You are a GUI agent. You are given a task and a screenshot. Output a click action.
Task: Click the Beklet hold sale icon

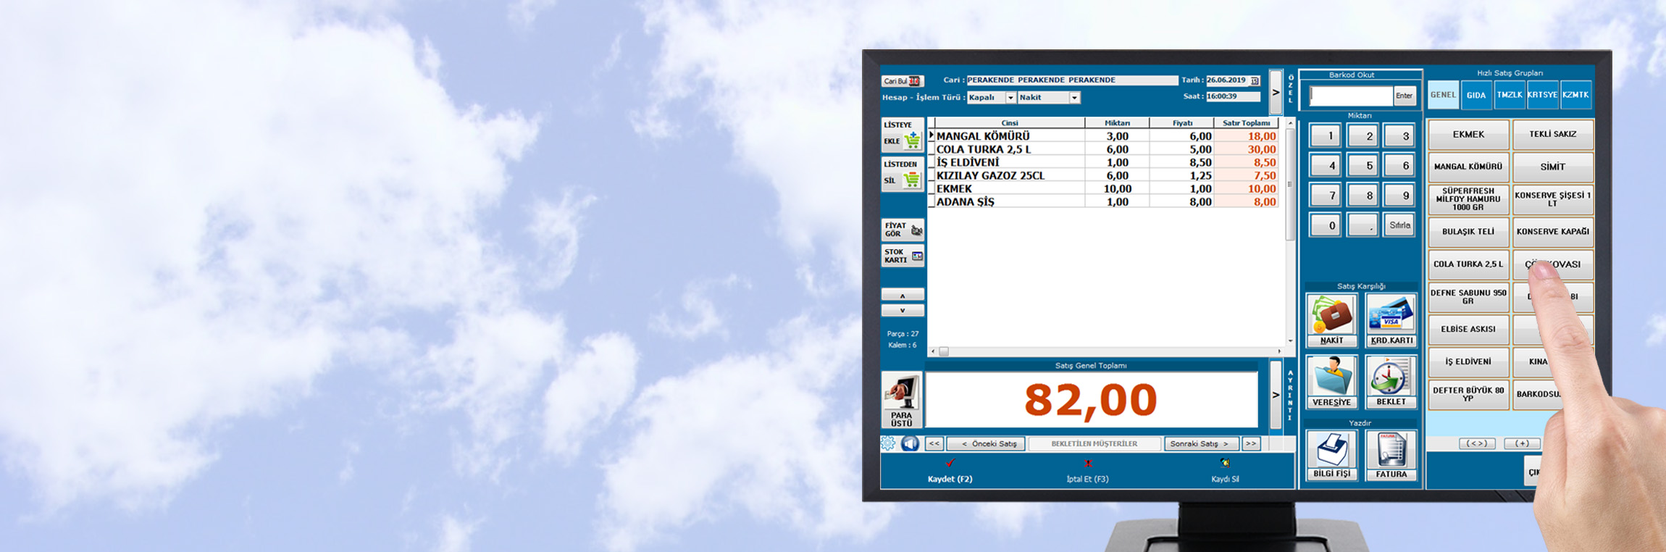tap(1391, 382)
